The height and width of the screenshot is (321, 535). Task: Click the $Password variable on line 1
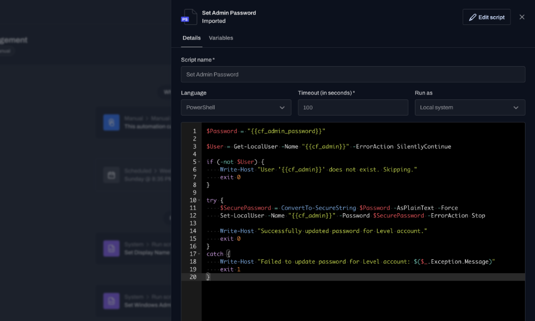[x=221, y=131]
